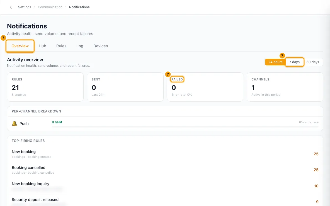This screenshot has width=330, height=206.
Task: Click Notifications in the breadcrumb trail
Action: click(79, 7)
